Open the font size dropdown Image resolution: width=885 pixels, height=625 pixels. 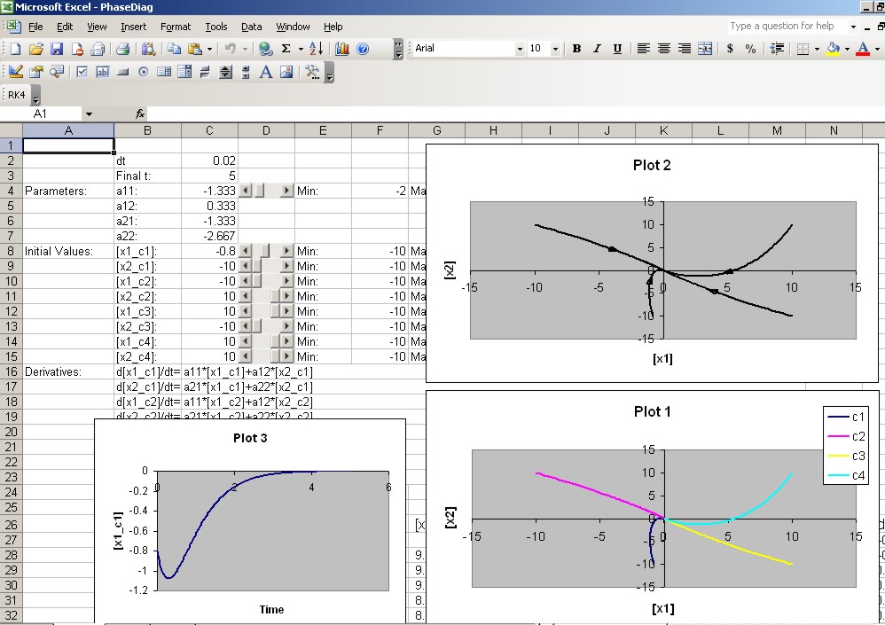tap(555, 49)
